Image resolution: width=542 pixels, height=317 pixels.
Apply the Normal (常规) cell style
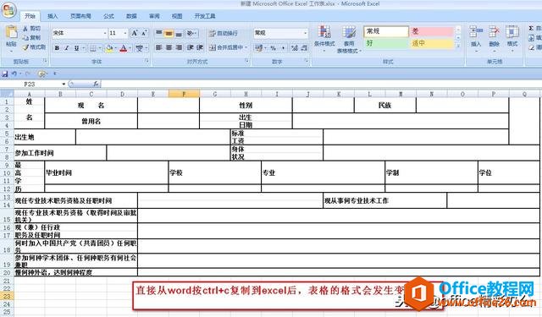click(x=386, y=31)
